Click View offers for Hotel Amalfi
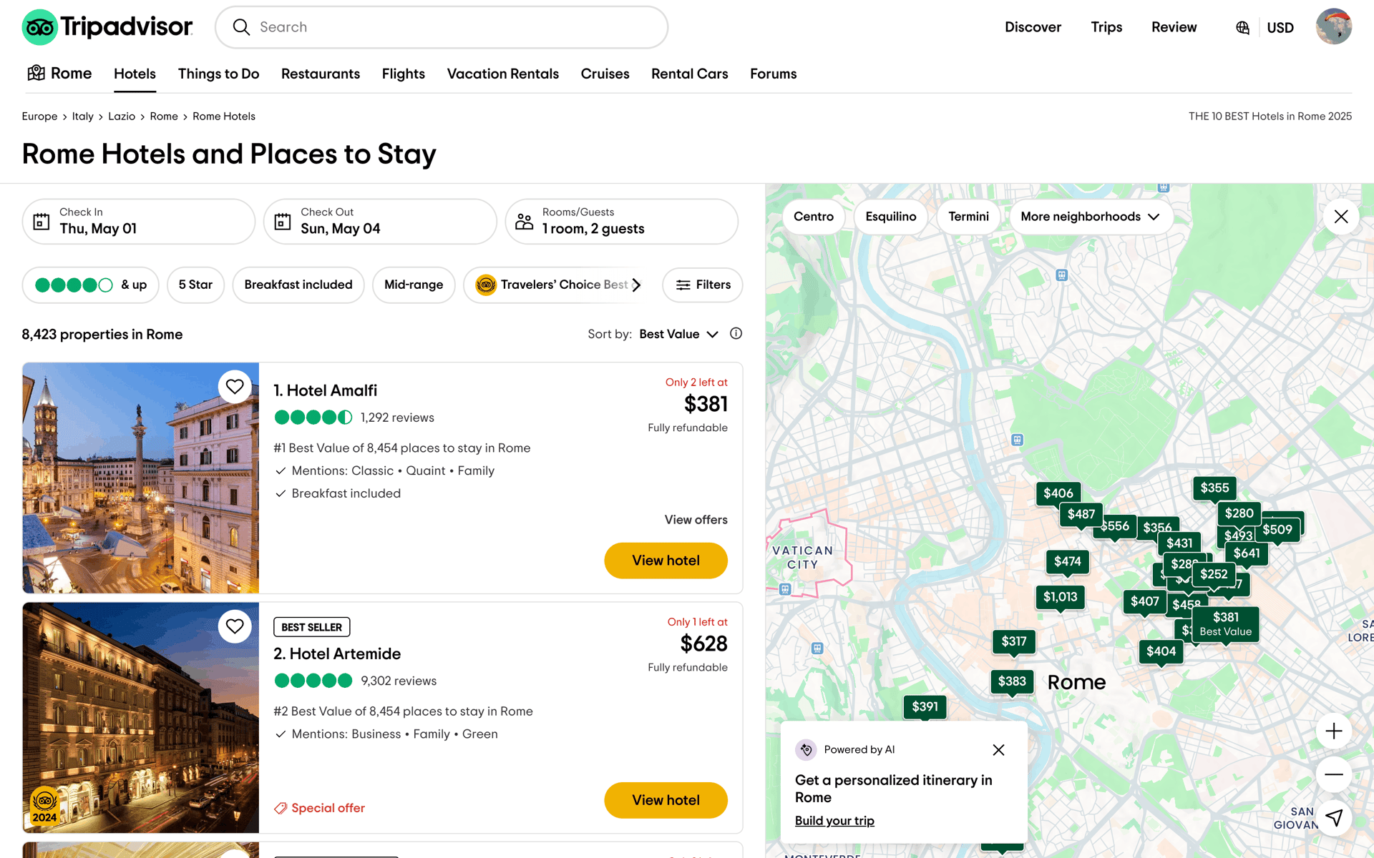 point(696,520)
